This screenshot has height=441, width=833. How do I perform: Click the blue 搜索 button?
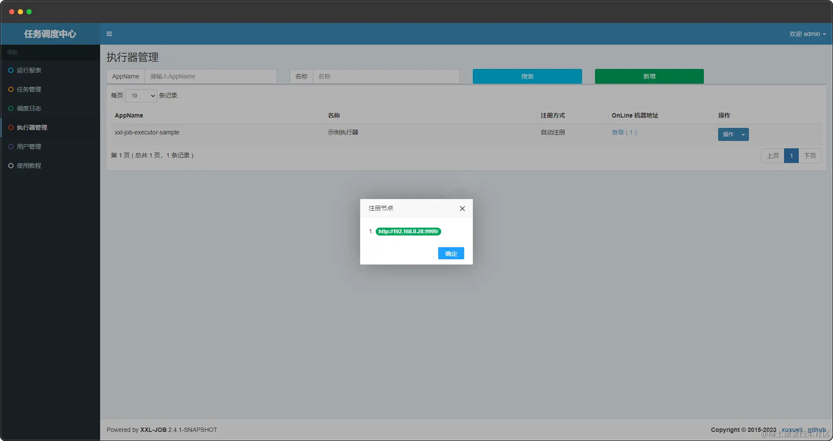[527, 76]
